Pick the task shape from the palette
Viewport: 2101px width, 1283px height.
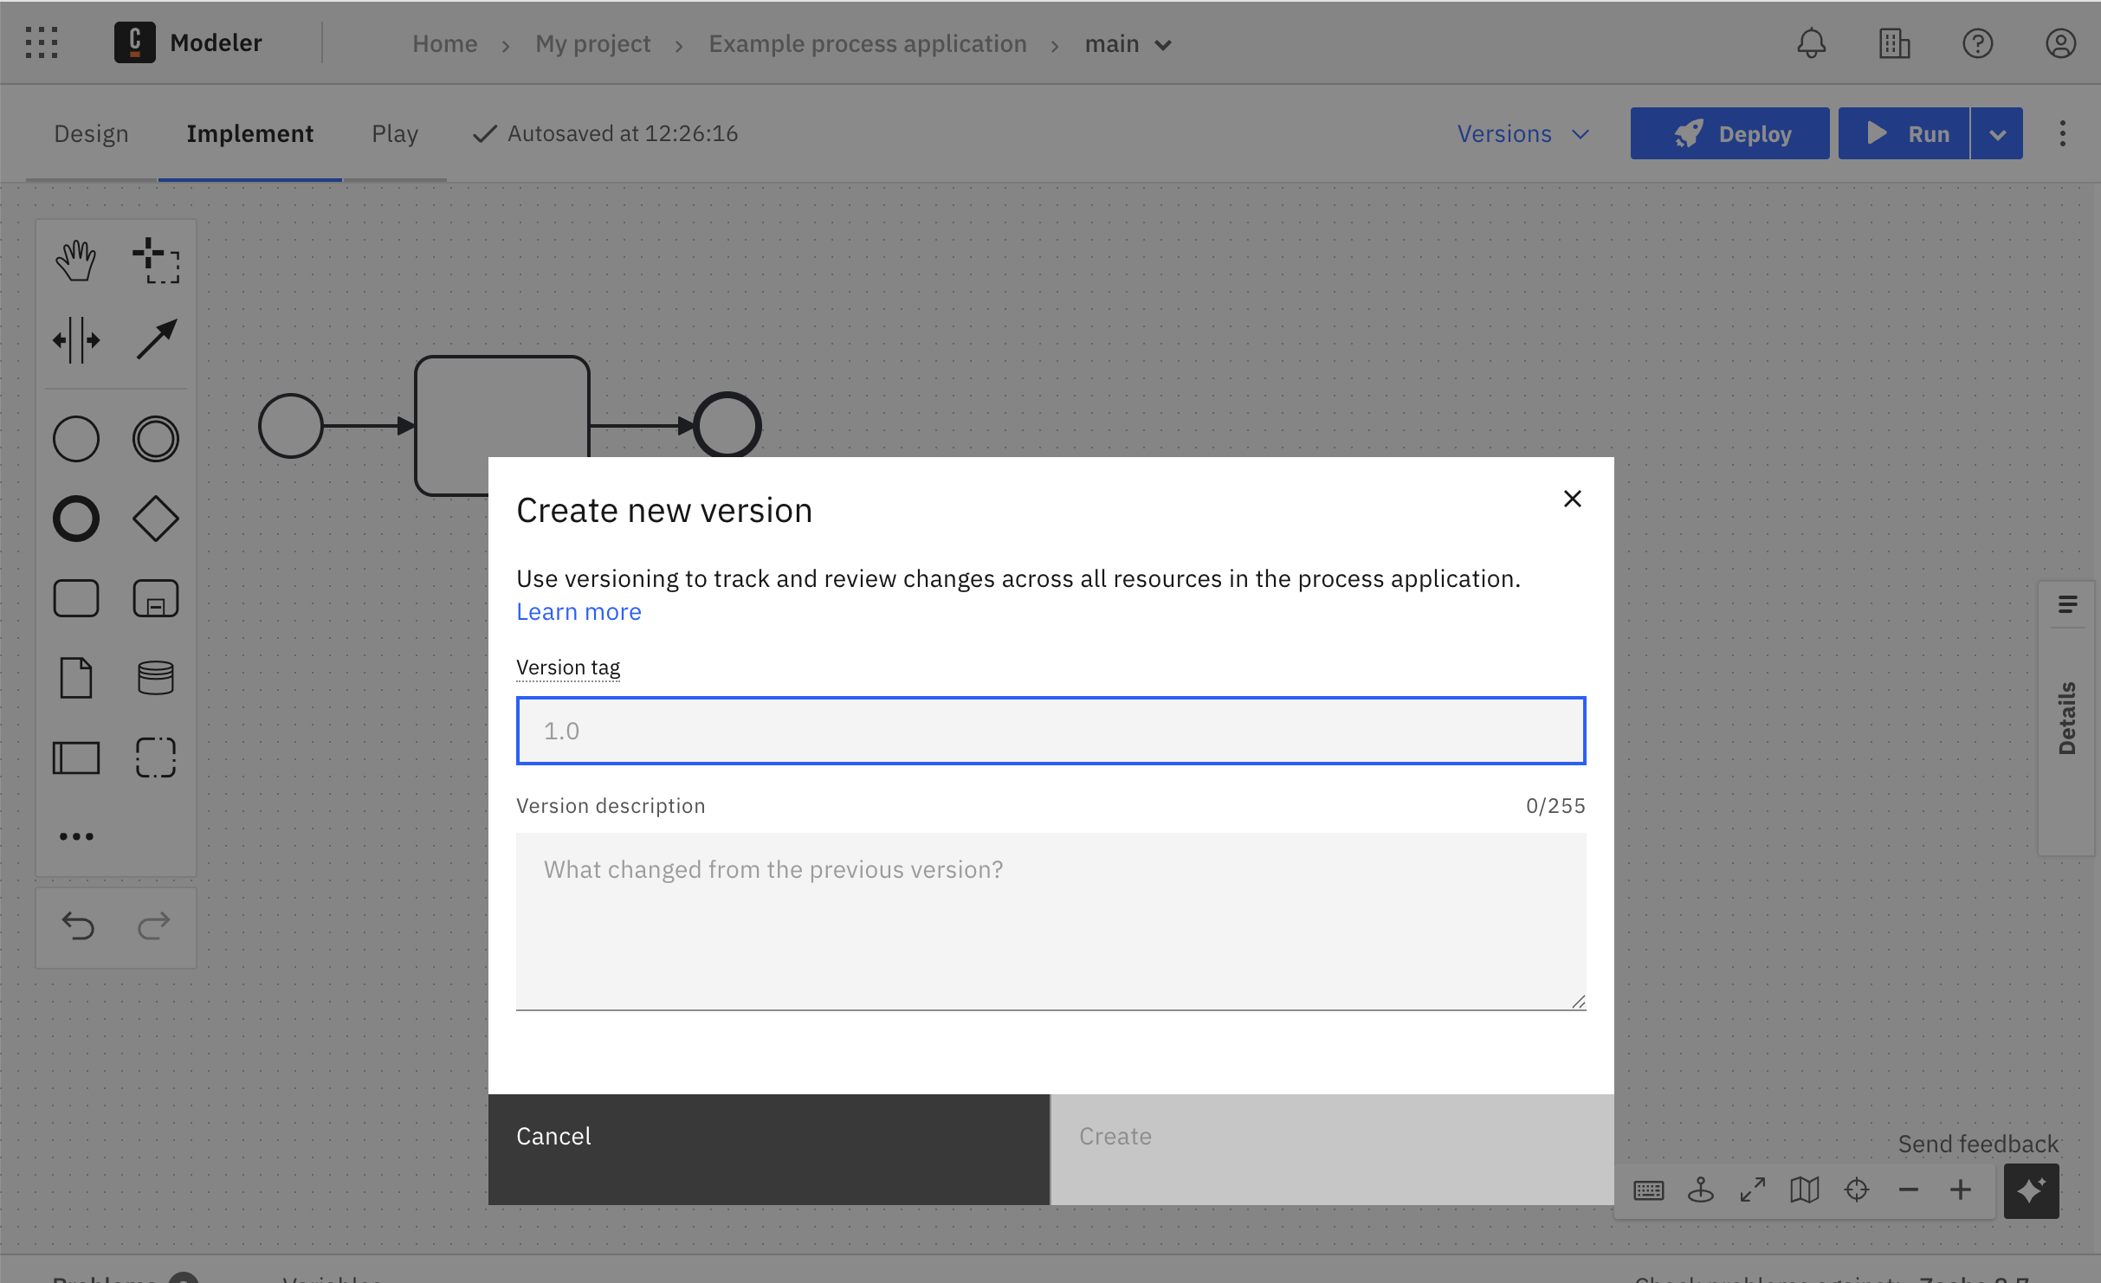(x=76, y=597)
